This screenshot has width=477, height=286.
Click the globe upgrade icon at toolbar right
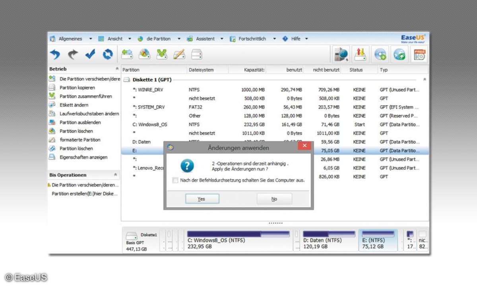pyautogui.click(x=399, y=54)
